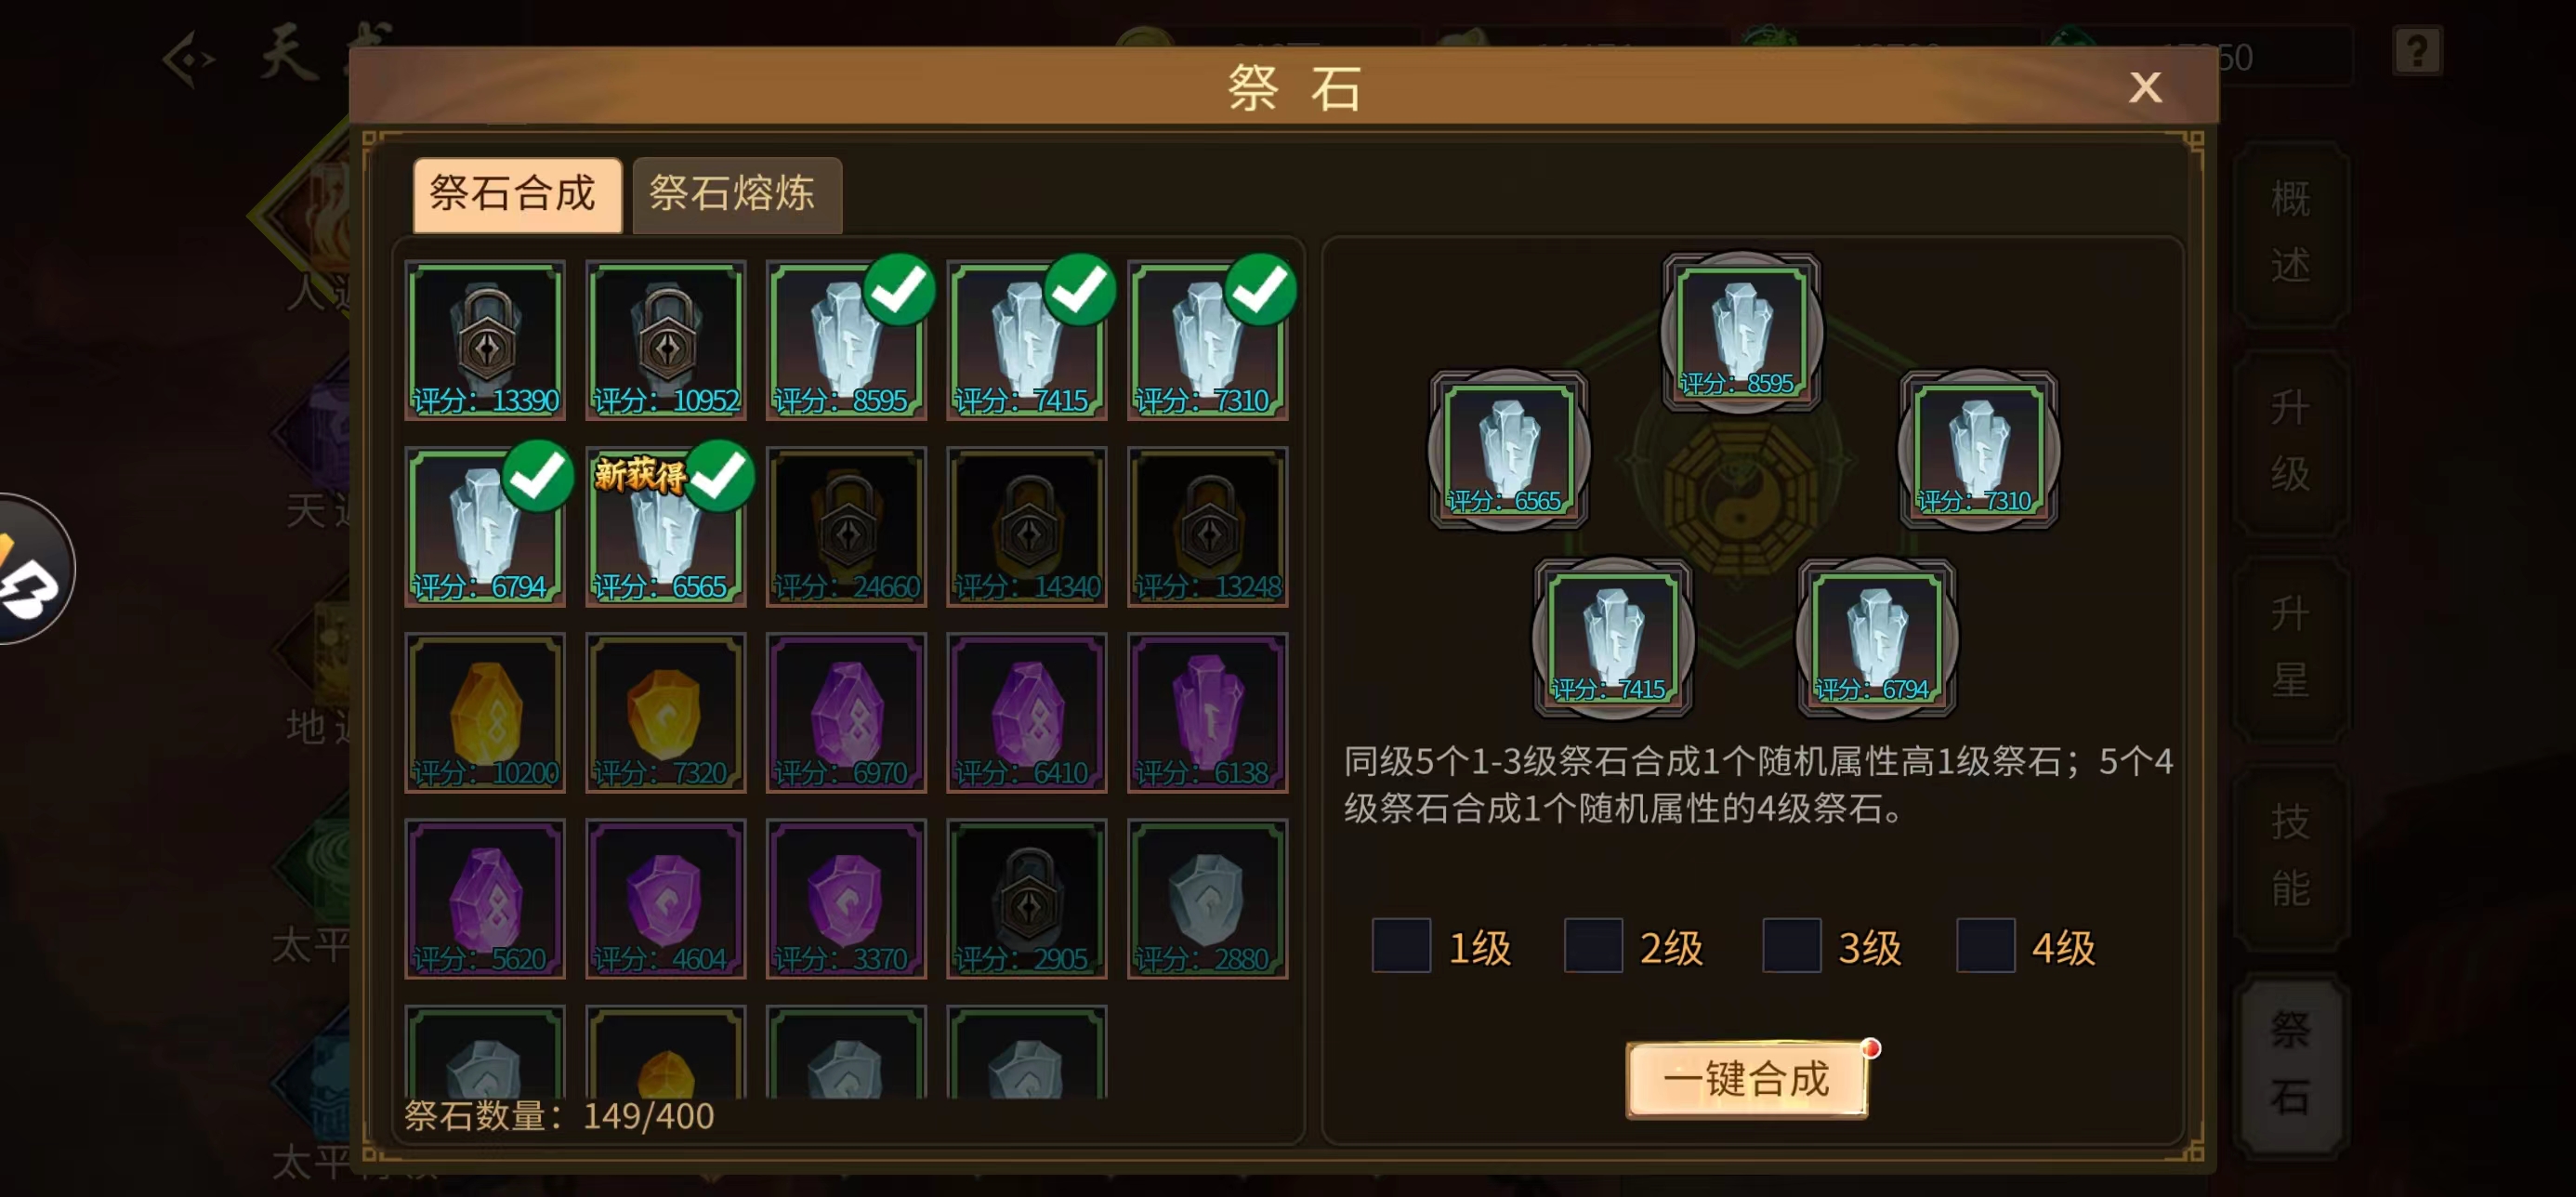The height and width of the screenshot is (1197, 2576).
Task: Choose the purple gem rated 6970
Action: [846, 712]
